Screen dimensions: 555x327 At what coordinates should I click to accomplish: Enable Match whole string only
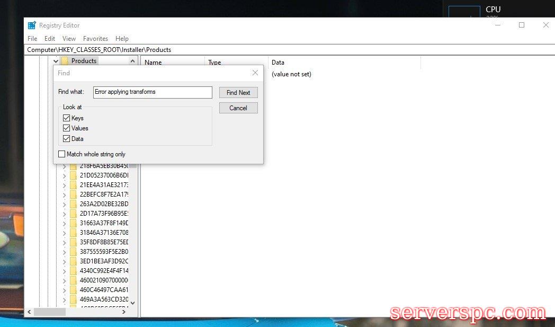pos(62,154)
